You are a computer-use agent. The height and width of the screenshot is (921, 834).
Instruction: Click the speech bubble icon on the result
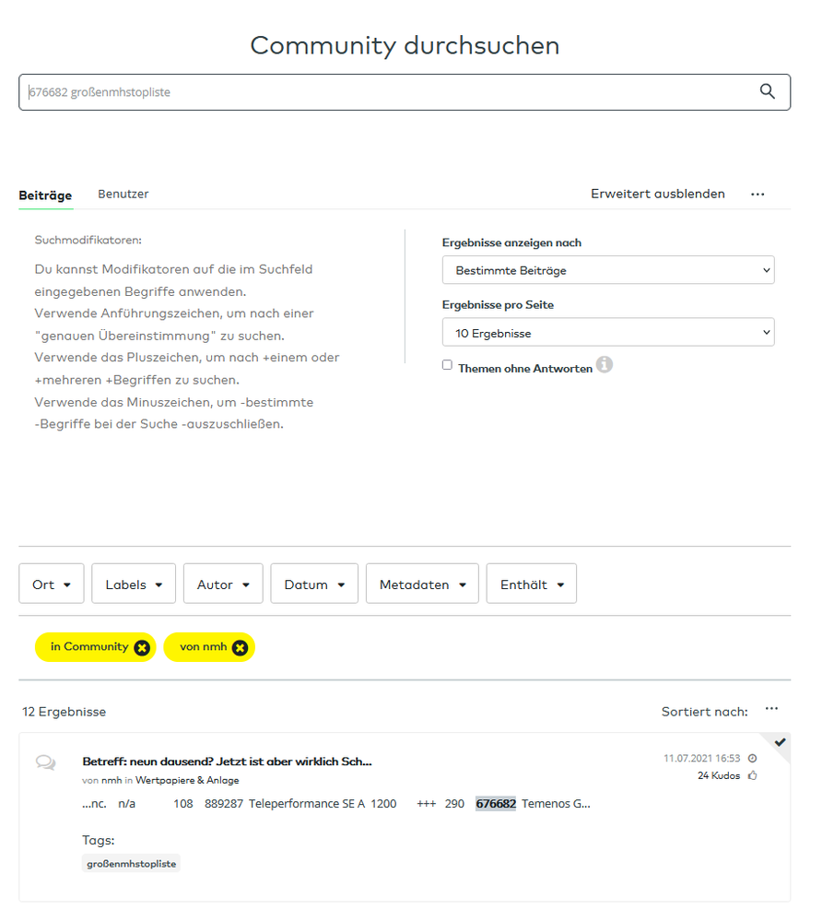point(44,762)
